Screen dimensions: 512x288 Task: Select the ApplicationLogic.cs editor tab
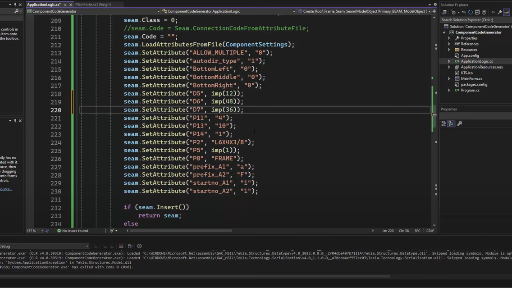[44, 5]
